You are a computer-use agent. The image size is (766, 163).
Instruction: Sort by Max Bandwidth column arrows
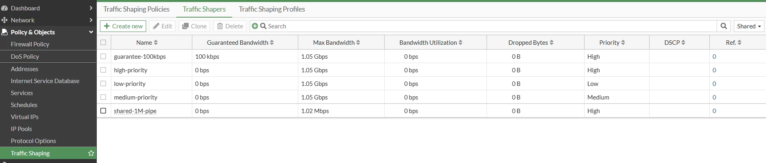(x=358, y=42)
